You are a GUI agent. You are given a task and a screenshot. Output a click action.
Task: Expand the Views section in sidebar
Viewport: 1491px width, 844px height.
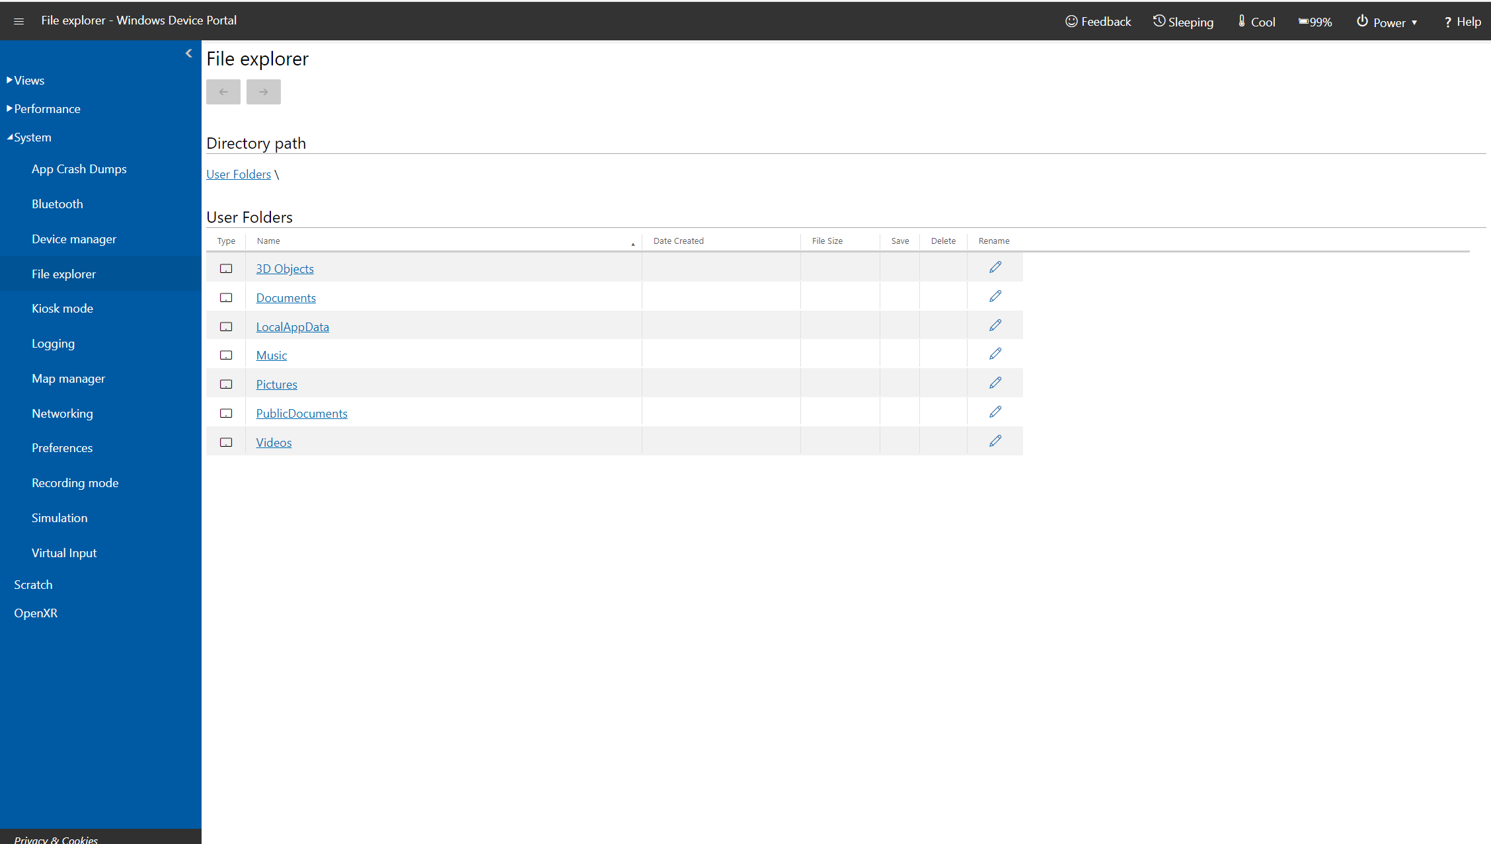coord(28,79)
